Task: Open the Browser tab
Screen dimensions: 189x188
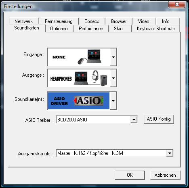Action: pos(119,21)
